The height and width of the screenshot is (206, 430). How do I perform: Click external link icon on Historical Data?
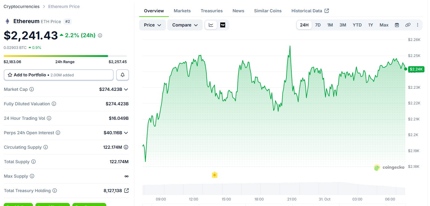point(327,11)
